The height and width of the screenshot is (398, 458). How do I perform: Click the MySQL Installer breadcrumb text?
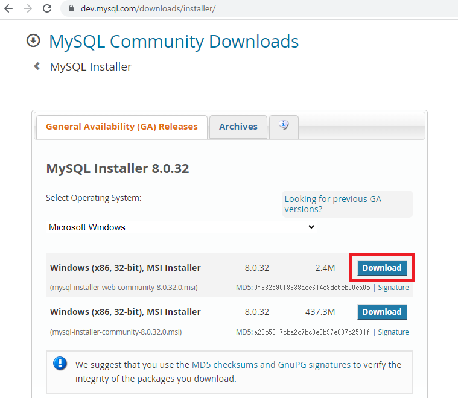click(x=91, y=67)
